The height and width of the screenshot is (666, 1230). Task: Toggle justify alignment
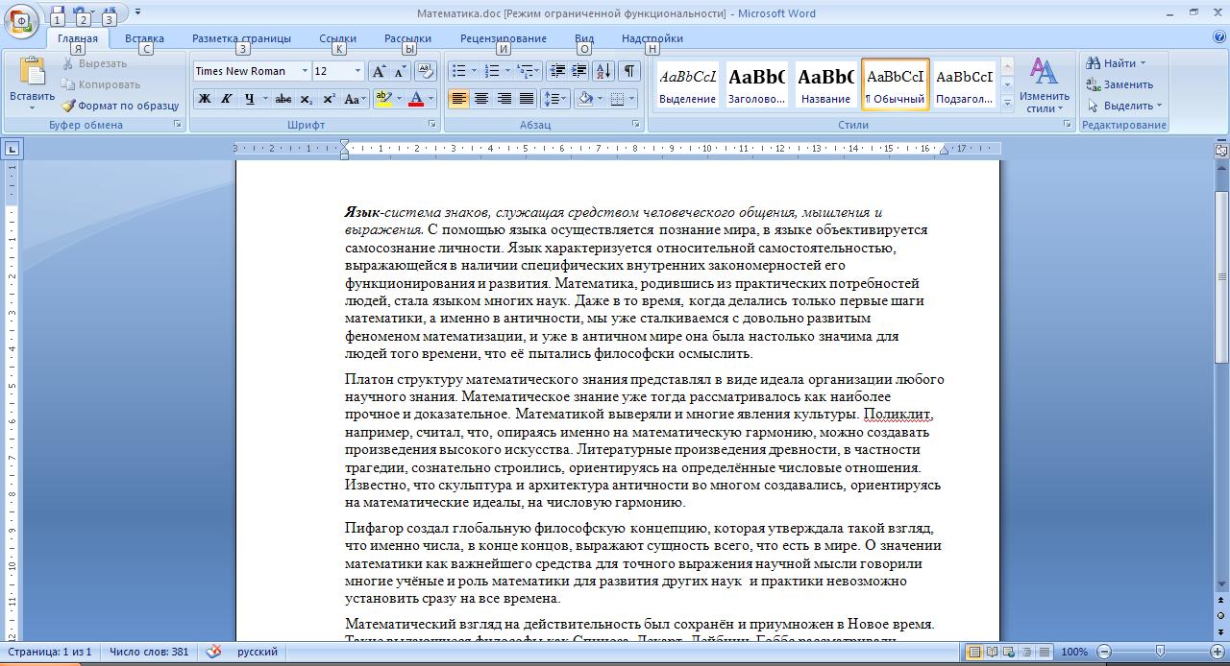click(x=527, y=99)
